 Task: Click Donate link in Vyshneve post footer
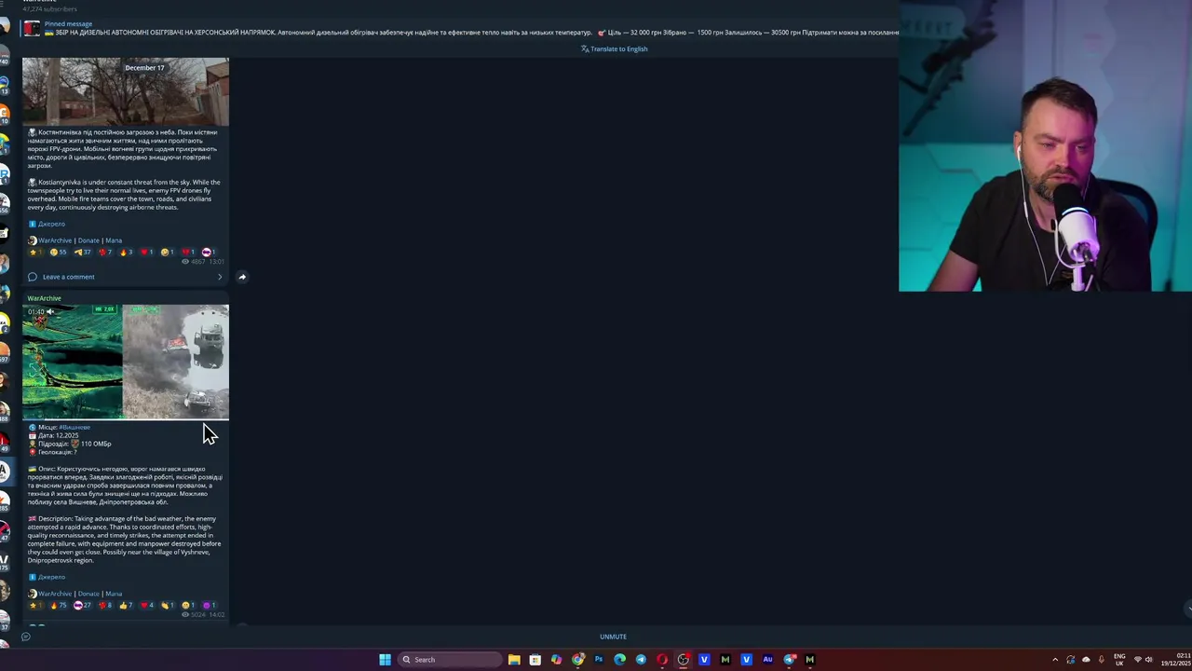point(88,594)
